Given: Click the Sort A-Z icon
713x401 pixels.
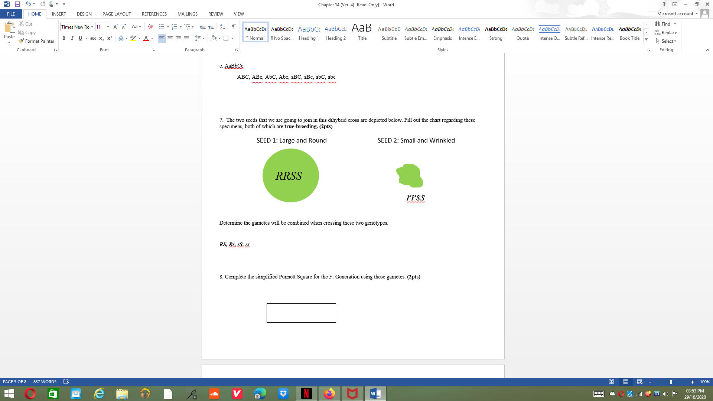Looking at the screenshot, I should coord(222,27).
